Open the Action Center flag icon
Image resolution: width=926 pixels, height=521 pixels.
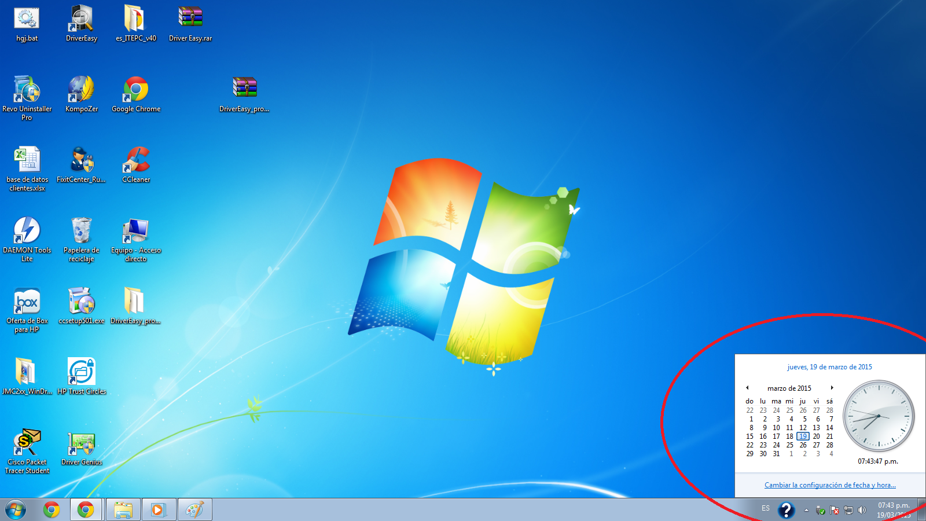tap(835, 510)
